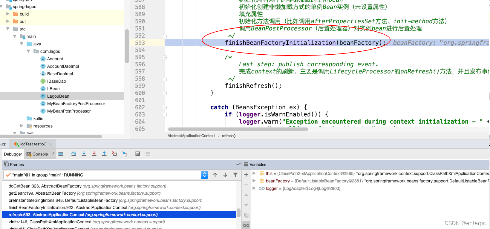Toggle code fold at line 595
Screen dimensions: 490x229
coord(165,57)
